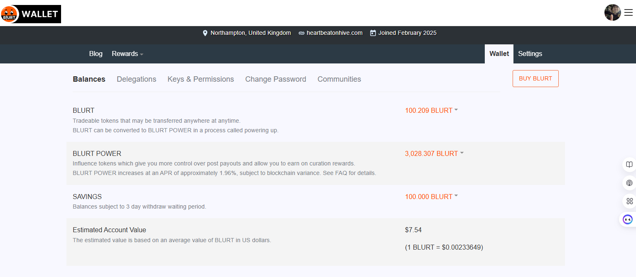Image resolution: width=636 pixels, height=277 pixels.
Task: Click the link icon beside heartbeatonhive.com
Action: (x=302, y=33)
